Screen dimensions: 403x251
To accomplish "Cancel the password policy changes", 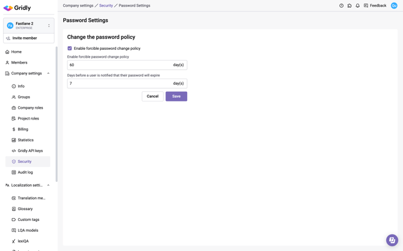I will (152, 96).
